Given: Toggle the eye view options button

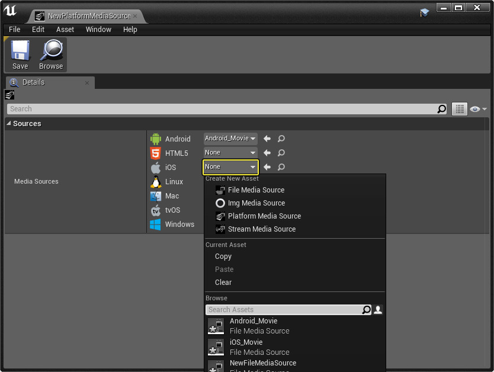Looking at the screenshot, I should (477, 109).
